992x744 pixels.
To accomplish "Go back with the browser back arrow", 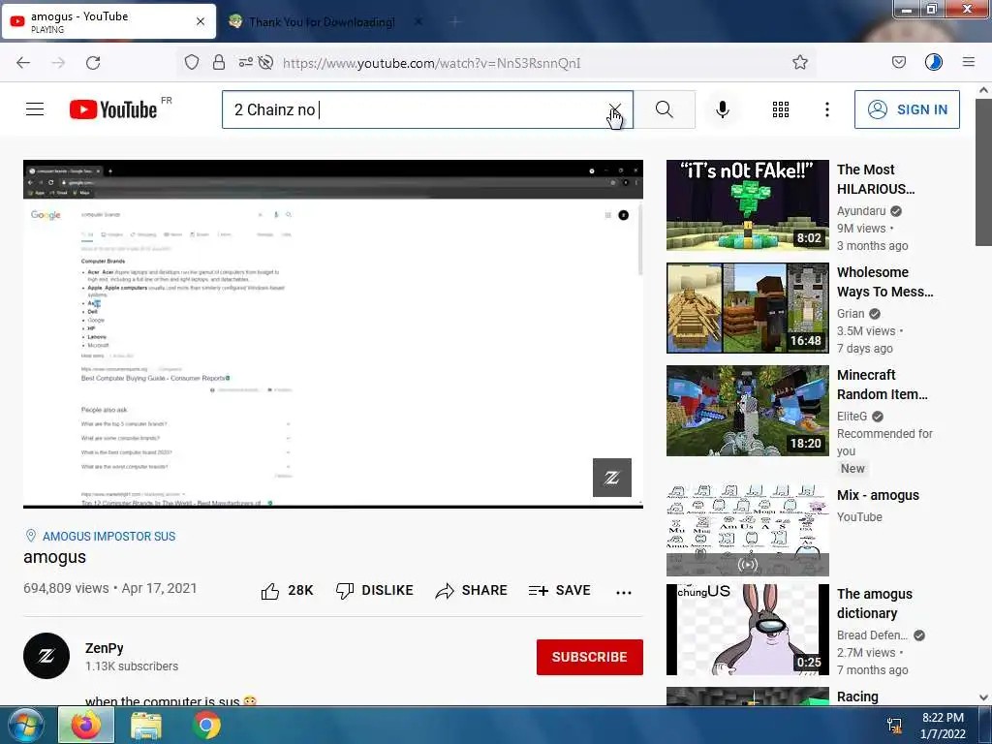I will pos(23,63).
